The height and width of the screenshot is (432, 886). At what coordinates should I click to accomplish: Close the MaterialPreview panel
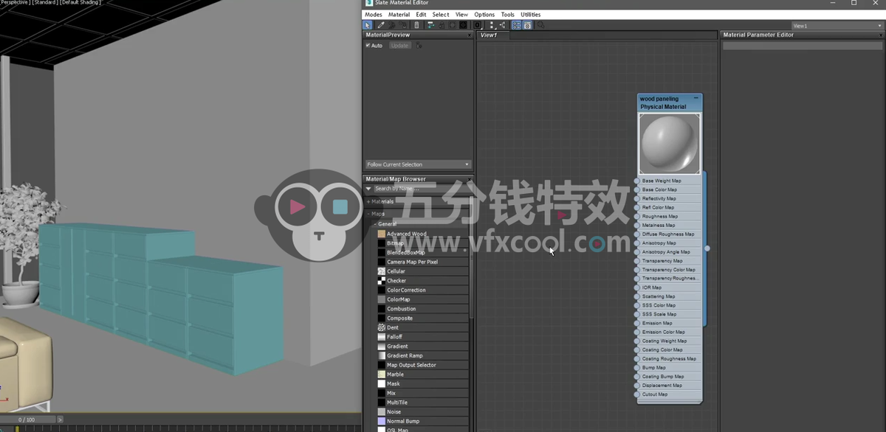coord(470,35)
